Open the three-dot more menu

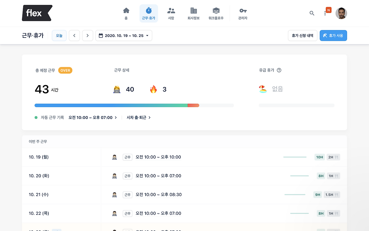point(325,13)
